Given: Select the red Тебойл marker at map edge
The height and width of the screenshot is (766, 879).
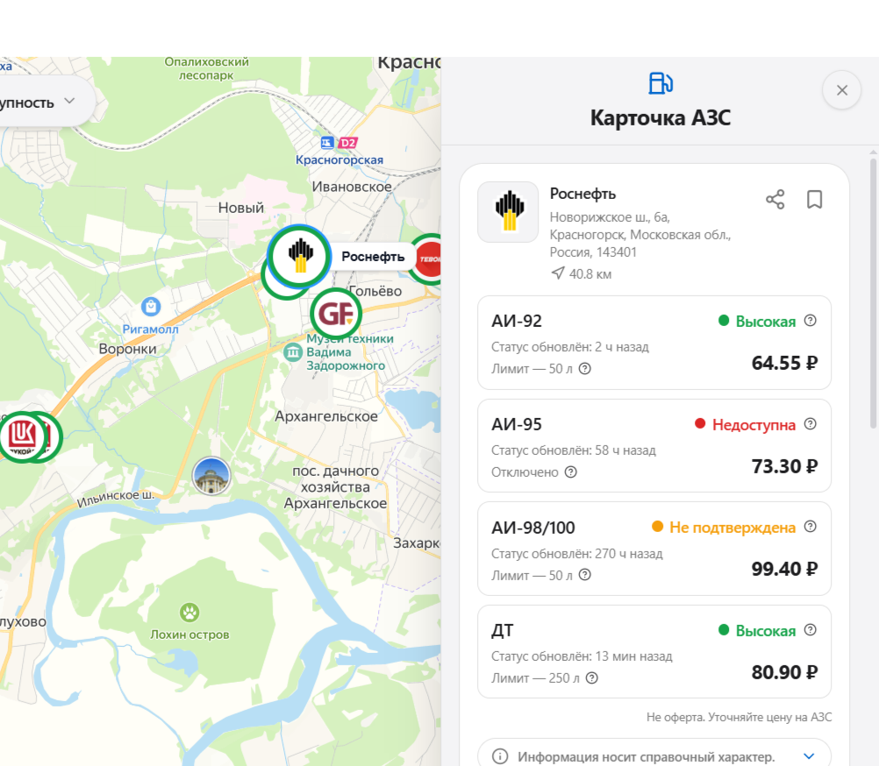Looking at the screenshot, I should tap(429, 259).
